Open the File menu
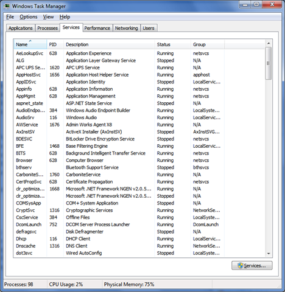The height and width of the screenshot is (292, 285). (x=10, y=17)
